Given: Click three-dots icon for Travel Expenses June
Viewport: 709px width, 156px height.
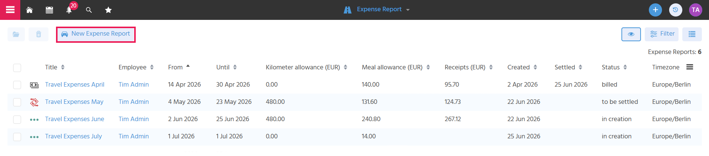Looking at the screenshot, I should pyautogui.click(x=34, y=120).
